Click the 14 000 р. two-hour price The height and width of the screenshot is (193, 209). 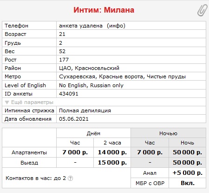[x=112, y=152]
